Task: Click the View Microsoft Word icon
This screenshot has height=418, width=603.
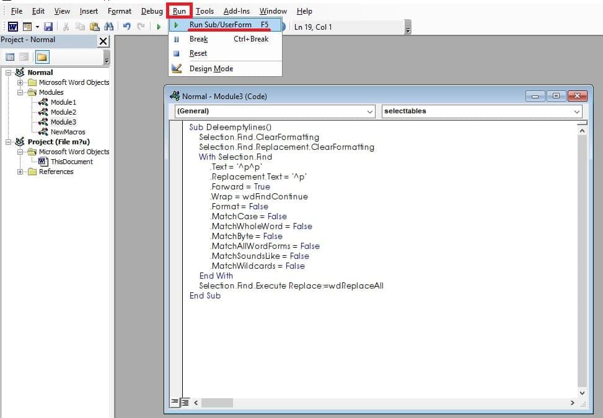Action: [x=13, y=26]
